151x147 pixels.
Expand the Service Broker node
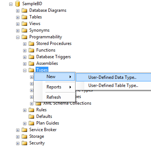point(18,130)
